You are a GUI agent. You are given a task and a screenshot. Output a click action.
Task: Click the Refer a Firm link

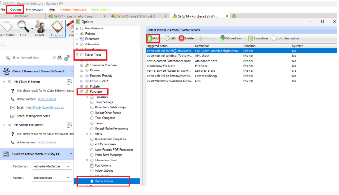click(100, 9)
